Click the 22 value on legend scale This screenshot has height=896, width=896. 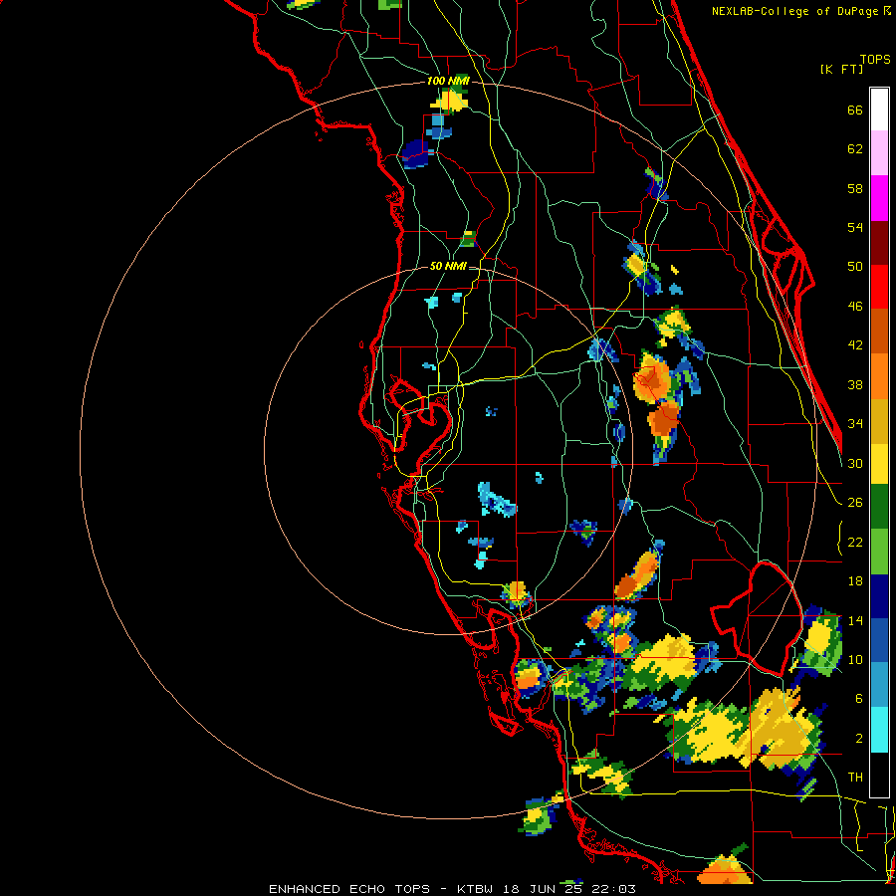click(855, 542)
